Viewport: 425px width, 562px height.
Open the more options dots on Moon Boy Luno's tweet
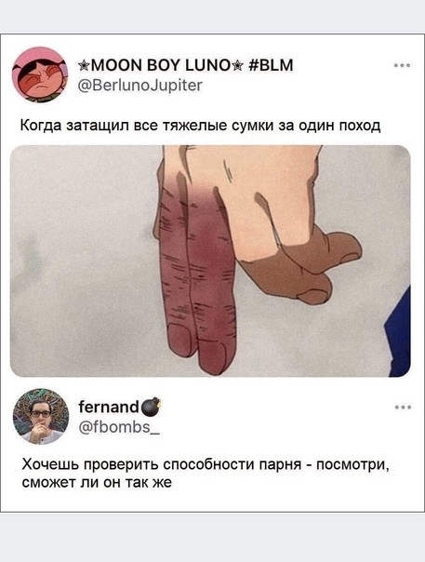(x=402, y=65)
